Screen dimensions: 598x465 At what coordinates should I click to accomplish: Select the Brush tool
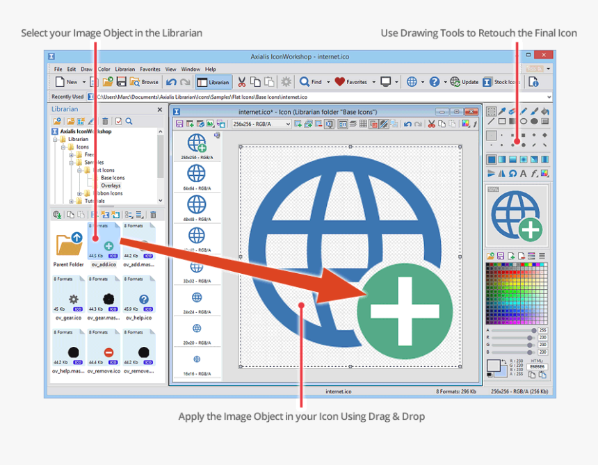click(534, 111)
